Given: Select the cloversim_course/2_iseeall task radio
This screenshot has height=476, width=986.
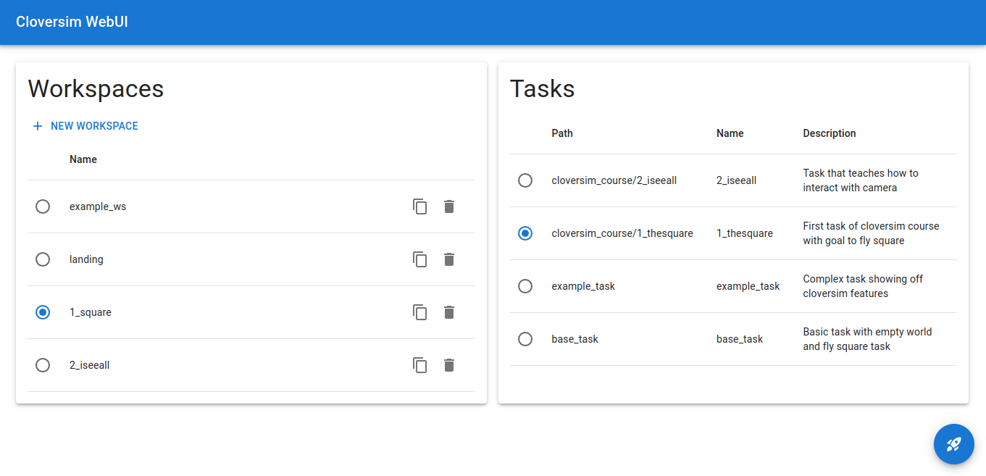Looking at the screenshot, I should [525, 180].
